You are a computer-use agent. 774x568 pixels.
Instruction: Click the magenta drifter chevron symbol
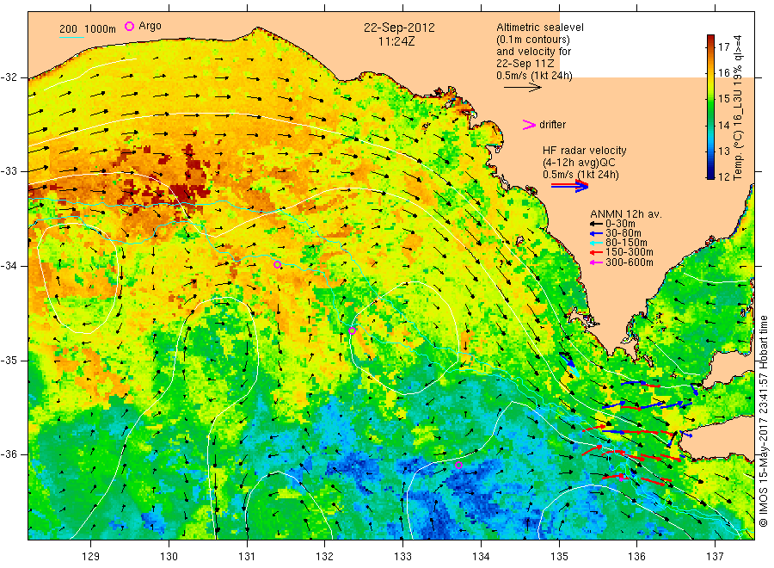[x=529, y=125]
